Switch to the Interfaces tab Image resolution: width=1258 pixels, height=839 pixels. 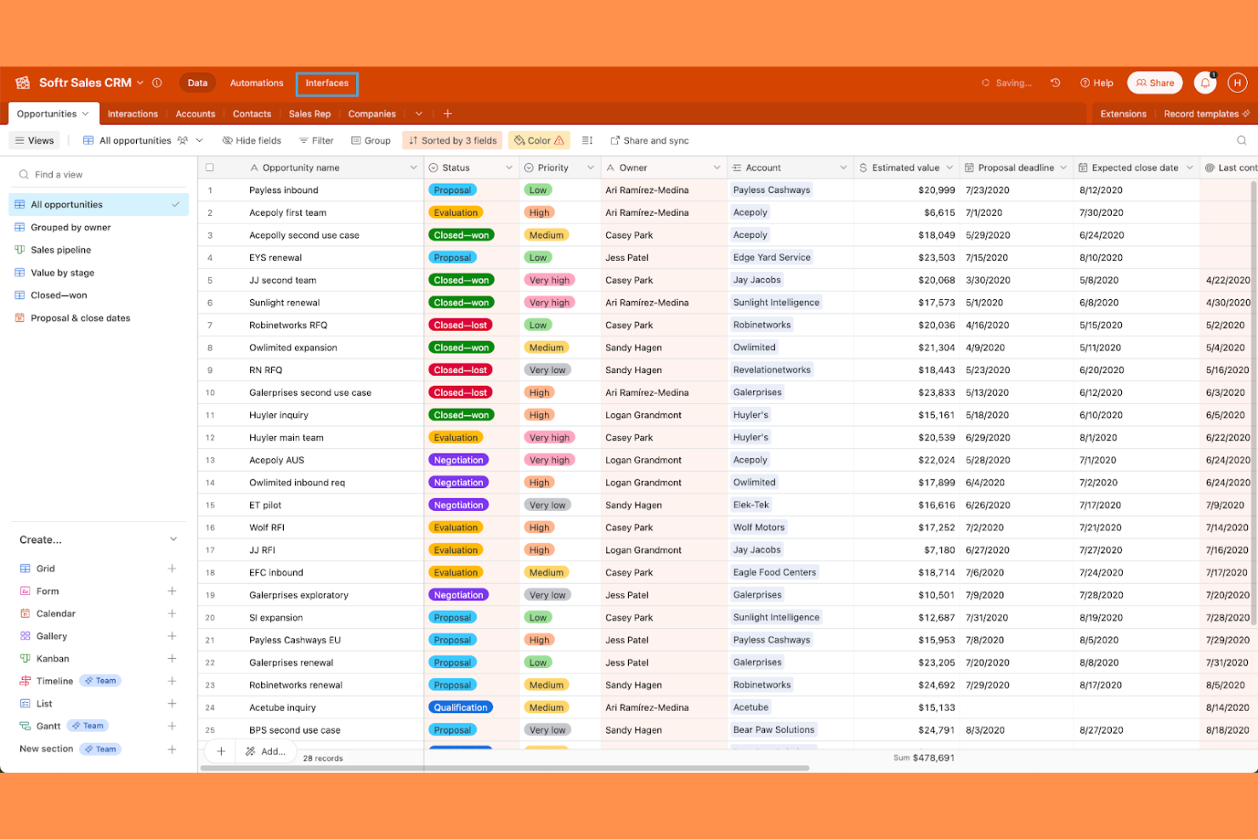pos(327,82)
